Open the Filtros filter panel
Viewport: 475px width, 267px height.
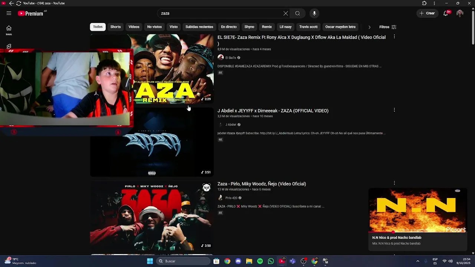(x=388, y=27)
